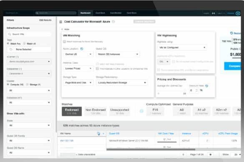Select the A0 general purpose instance card
244x162 pixels.
181,111
